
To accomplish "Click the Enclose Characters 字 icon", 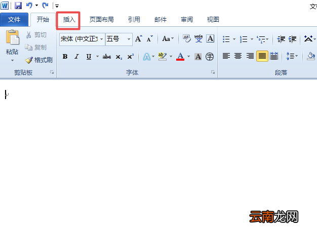I will (210, 57).
